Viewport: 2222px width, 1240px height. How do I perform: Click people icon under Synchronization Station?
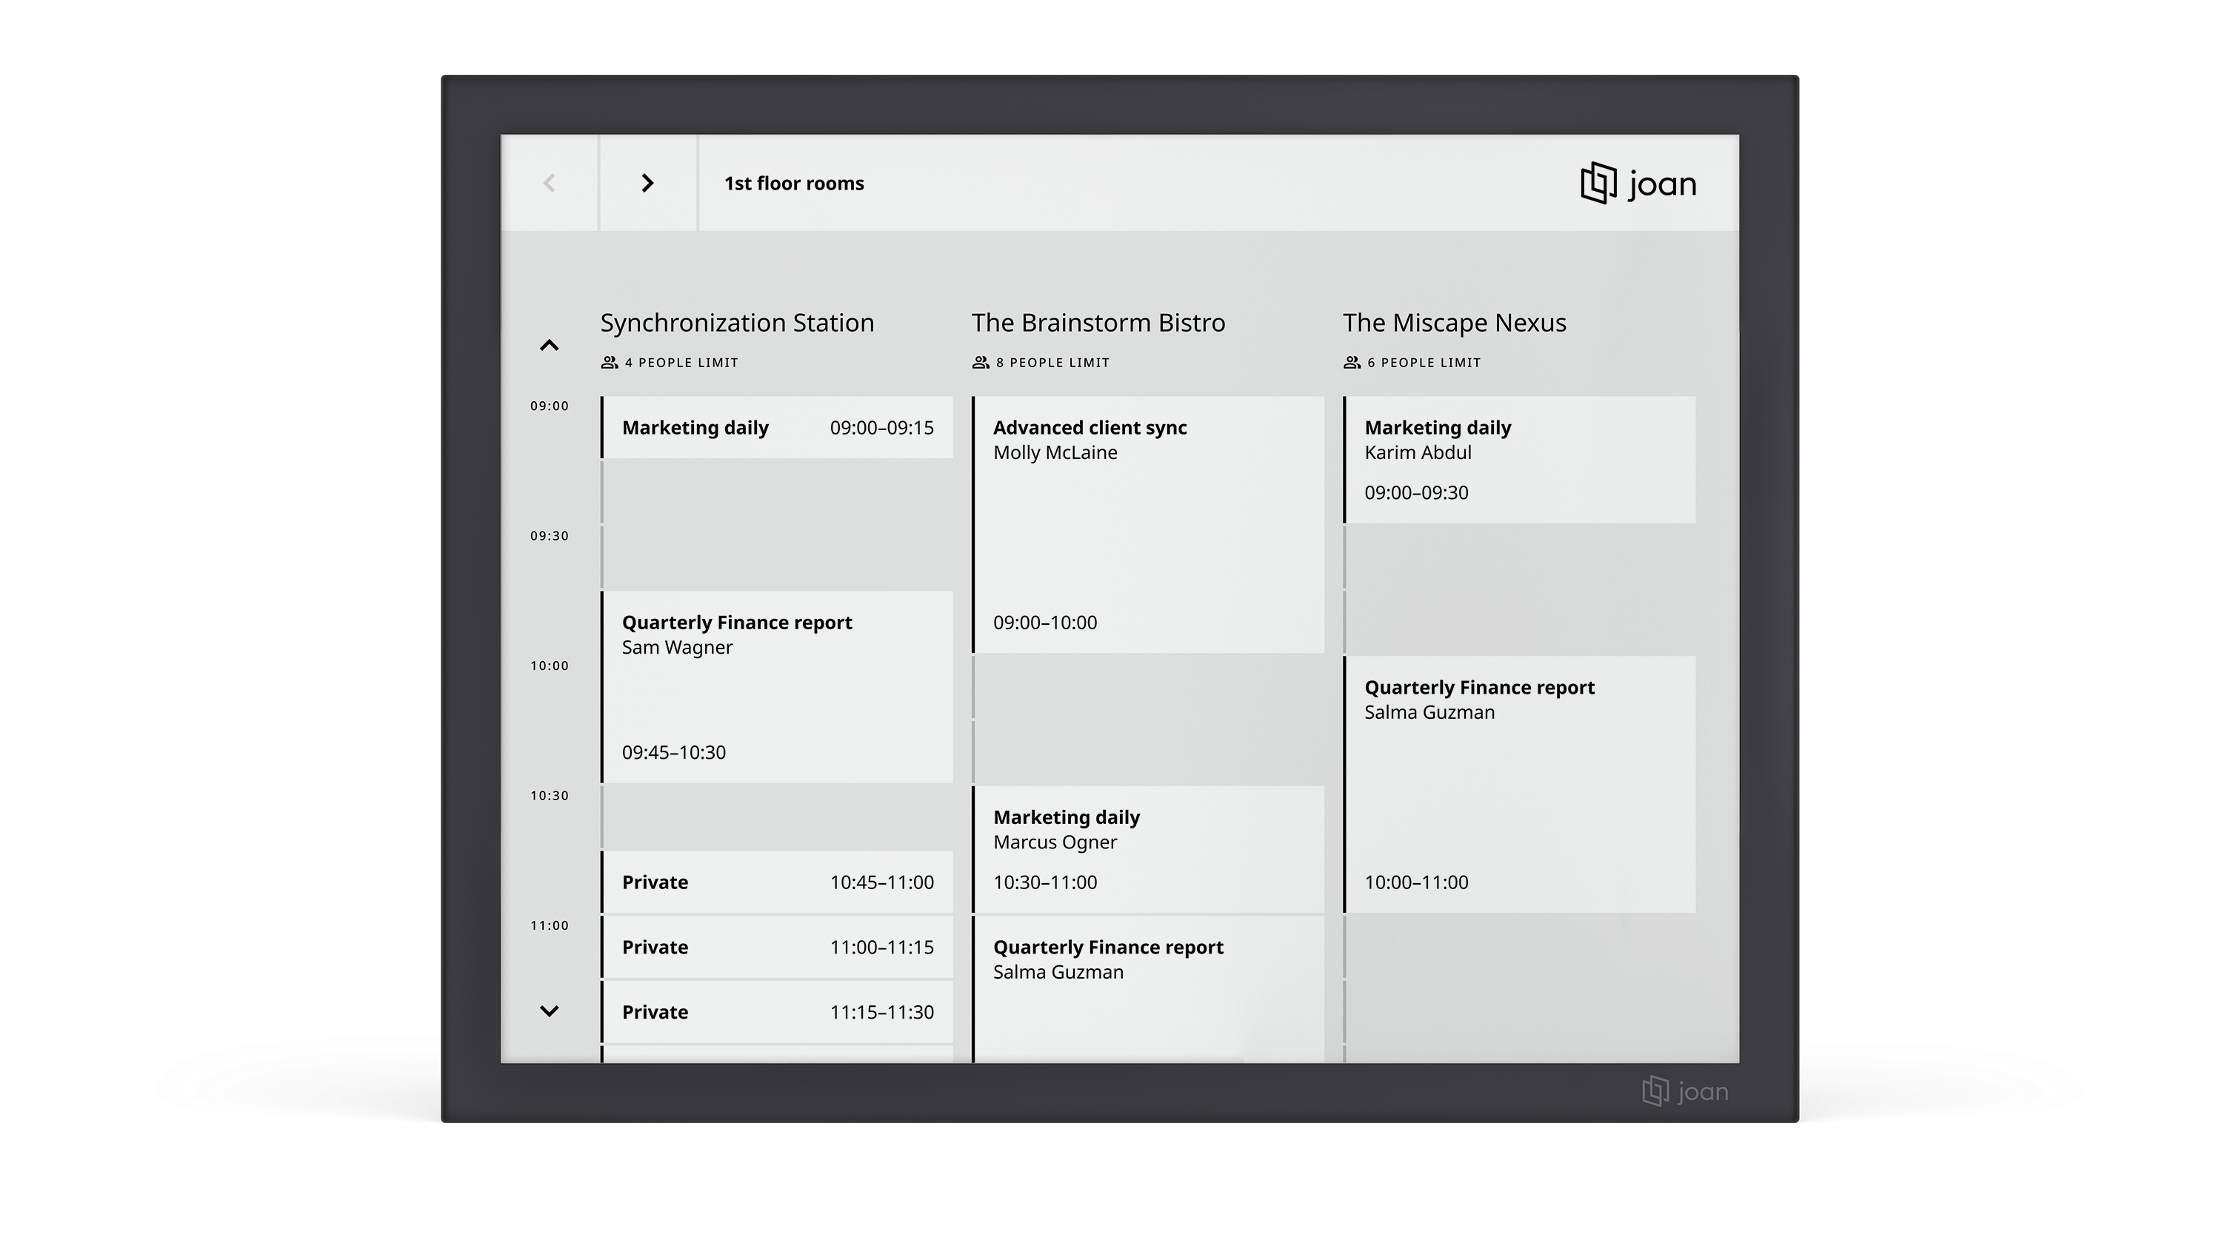pyautogui.click(x=610, y=362)
